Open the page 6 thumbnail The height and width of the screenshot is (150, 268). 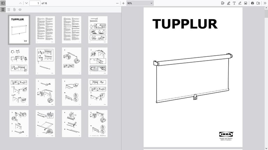(x=45, y=61)
